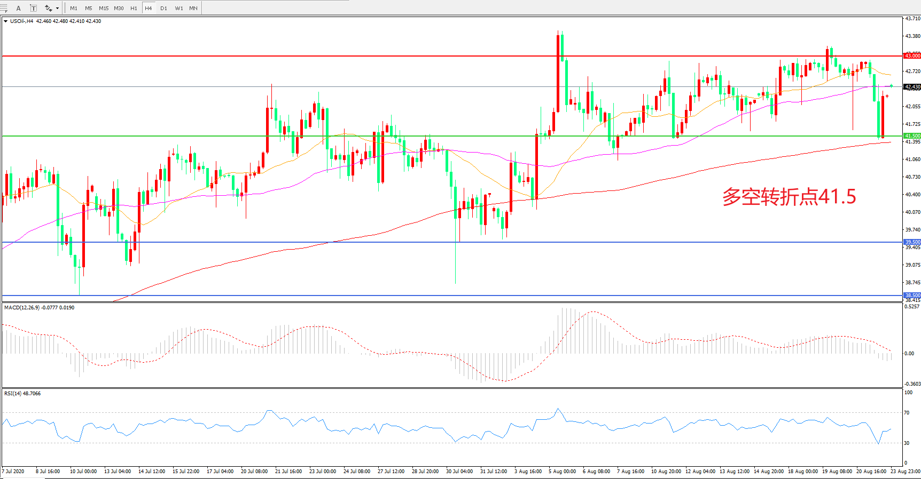Switch timeframe to M5

pyautogui.click(x=89, y=8)
